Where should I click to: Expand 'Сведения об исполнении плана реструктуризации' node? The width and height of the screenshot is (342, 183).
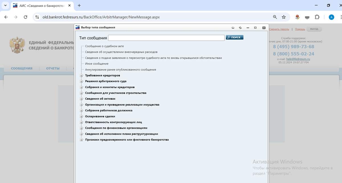coord(81,134)
